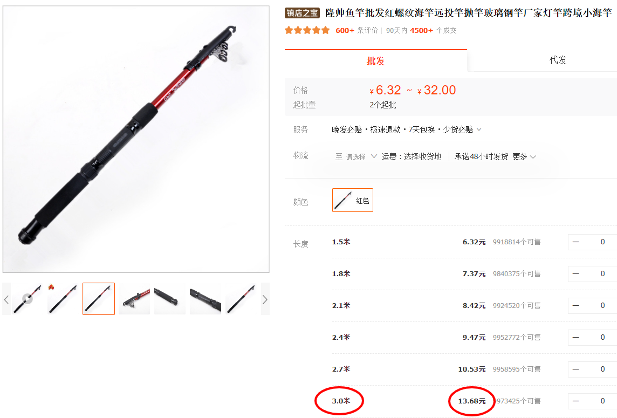Play the video thumbnail of the rod
This screenshot has width=617, height=418.
click(27, 299)
